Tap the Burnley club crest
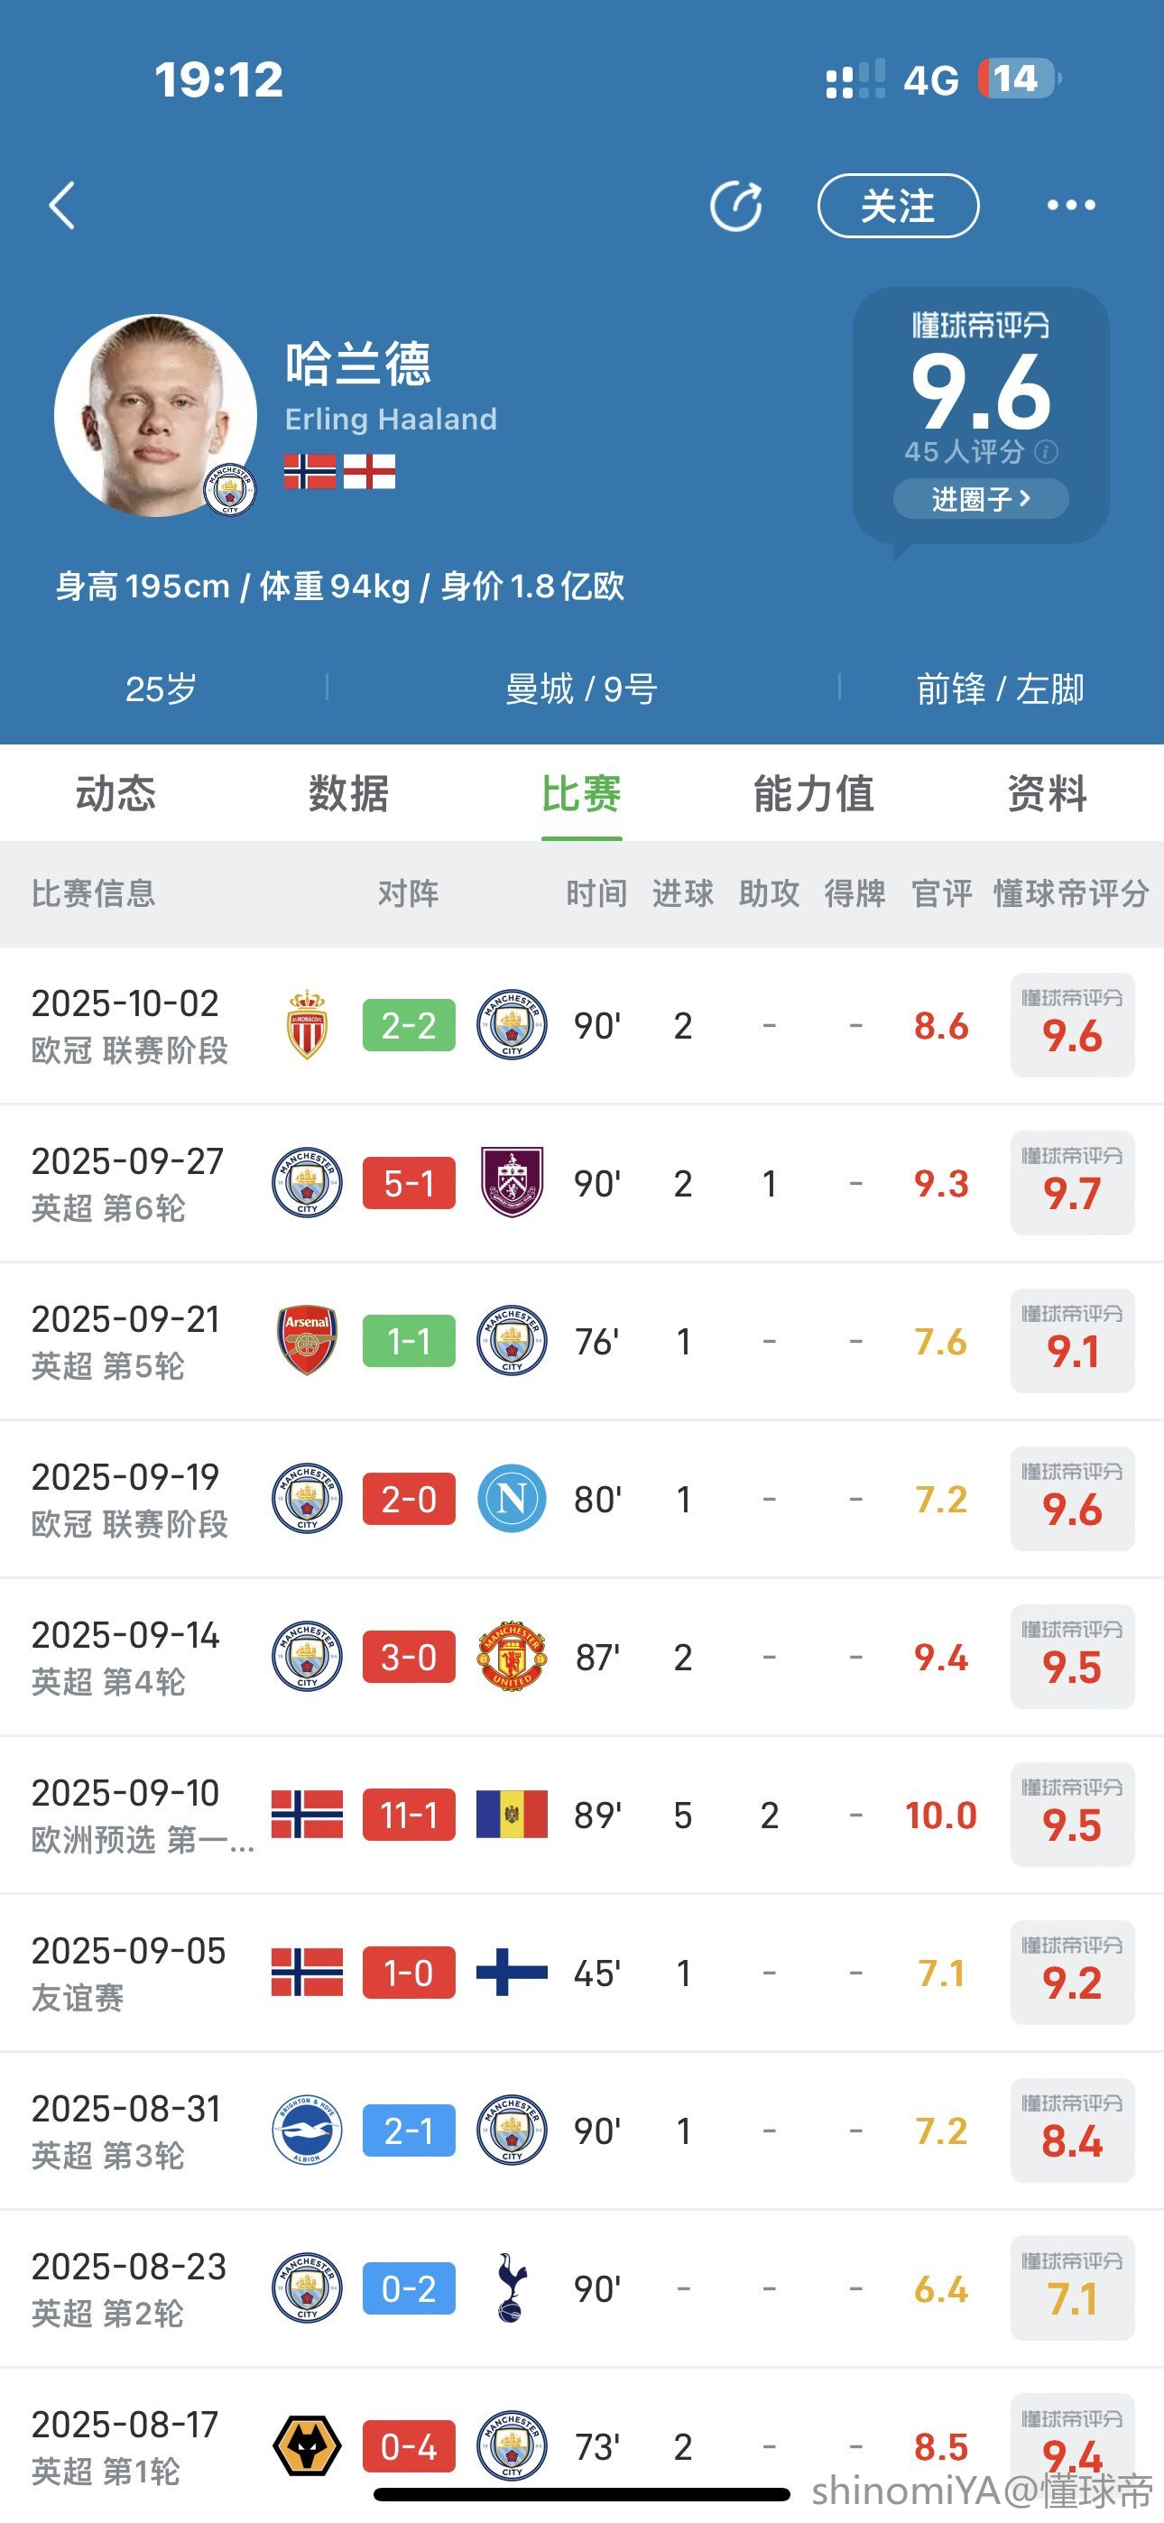Viewport: 1164px width, 2523px height. [512, 1183]
